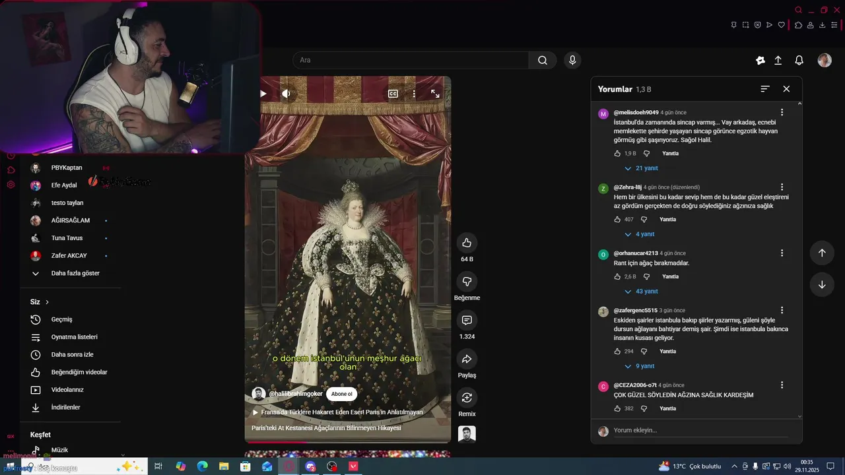Click the Yorum ekleyin comment field
Screen dimensions: 845x475
click(701, 430)
